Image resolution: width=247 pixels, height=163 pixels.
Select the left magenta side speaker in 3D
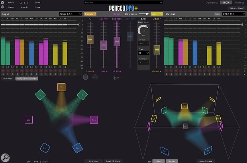149,126
